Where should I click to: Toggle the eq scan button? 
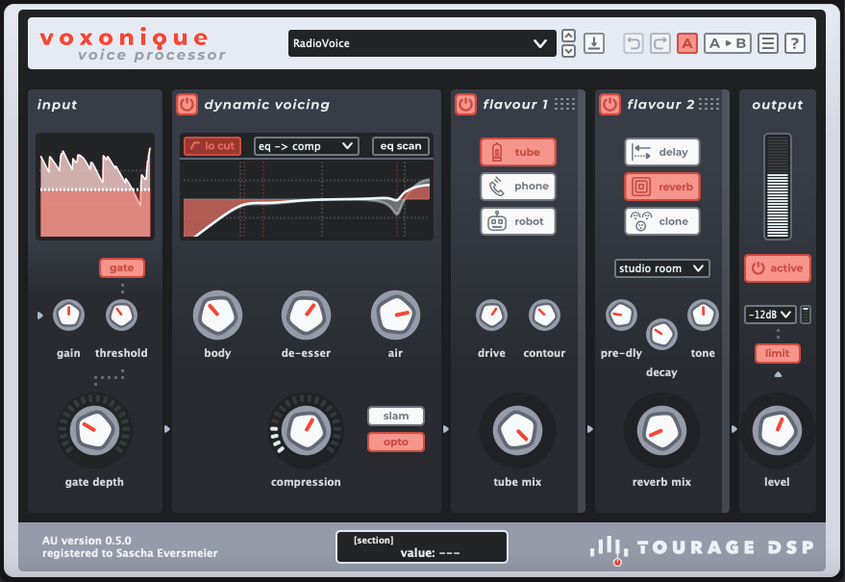pyautogui.click(x=401, y=146)
